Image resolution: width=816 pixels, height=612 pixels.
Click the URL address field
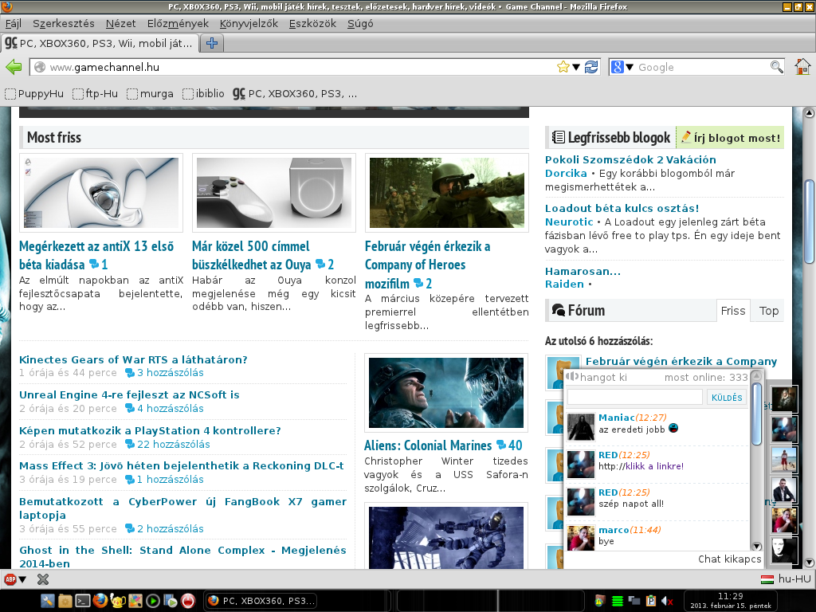(x=302, y=67)
